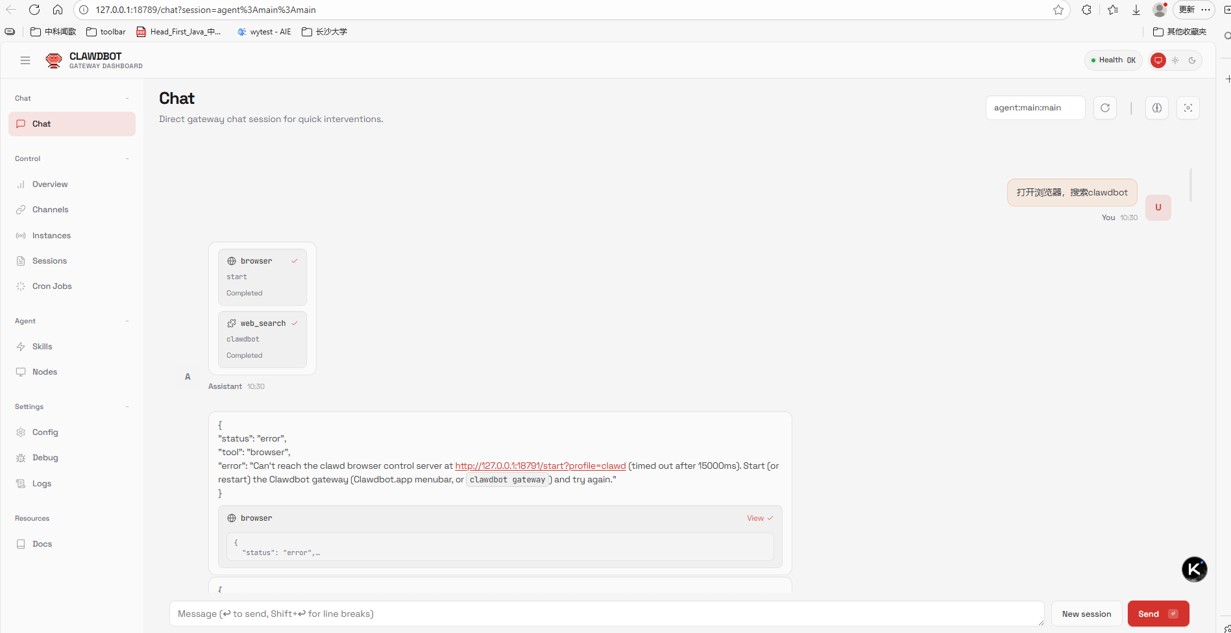
Task: Click the Clawdbot lobster logo
Action: [x=54, y=61]
